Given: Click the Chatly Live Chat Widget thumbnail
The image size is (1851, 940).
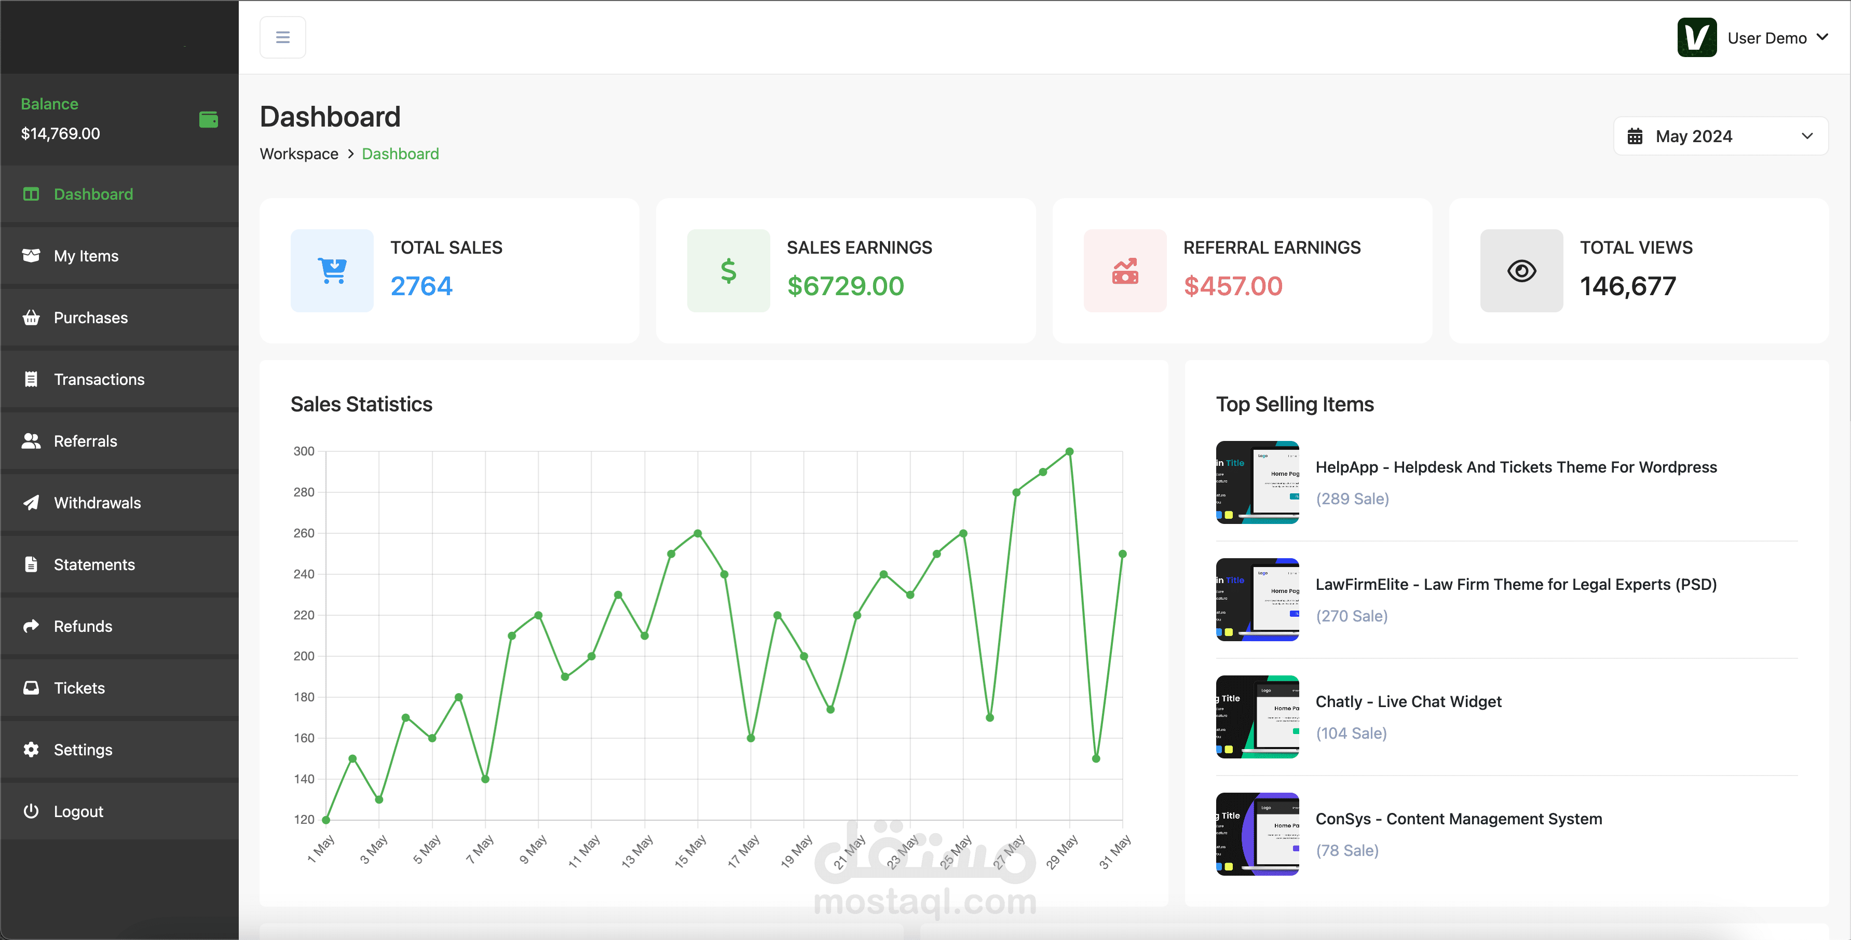Looking at the screenshot, I should [x=1257, y=716].
